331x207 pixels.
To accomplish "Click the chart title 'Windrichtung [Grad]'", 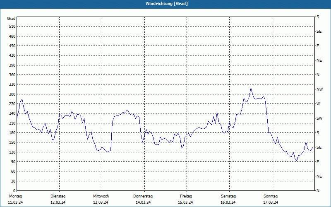I will click(x=167, y=4).
